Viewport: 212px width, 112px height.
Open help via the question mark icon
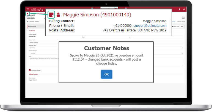179,9
